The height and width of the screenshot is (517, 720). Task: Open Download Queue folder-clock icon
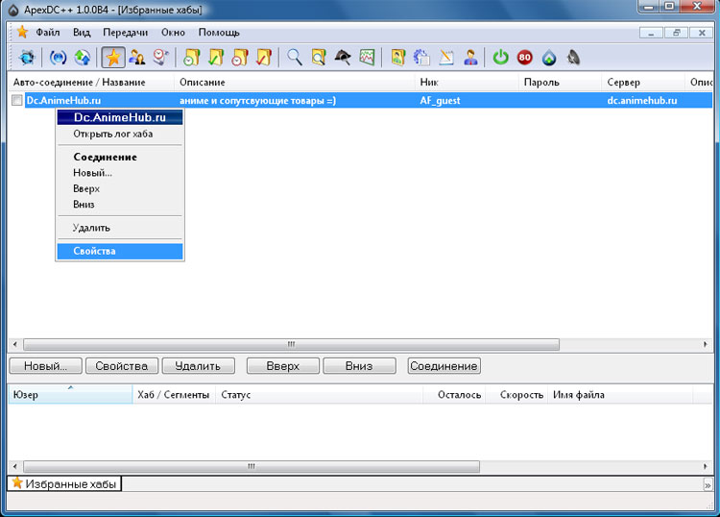(x=191, y=58)
